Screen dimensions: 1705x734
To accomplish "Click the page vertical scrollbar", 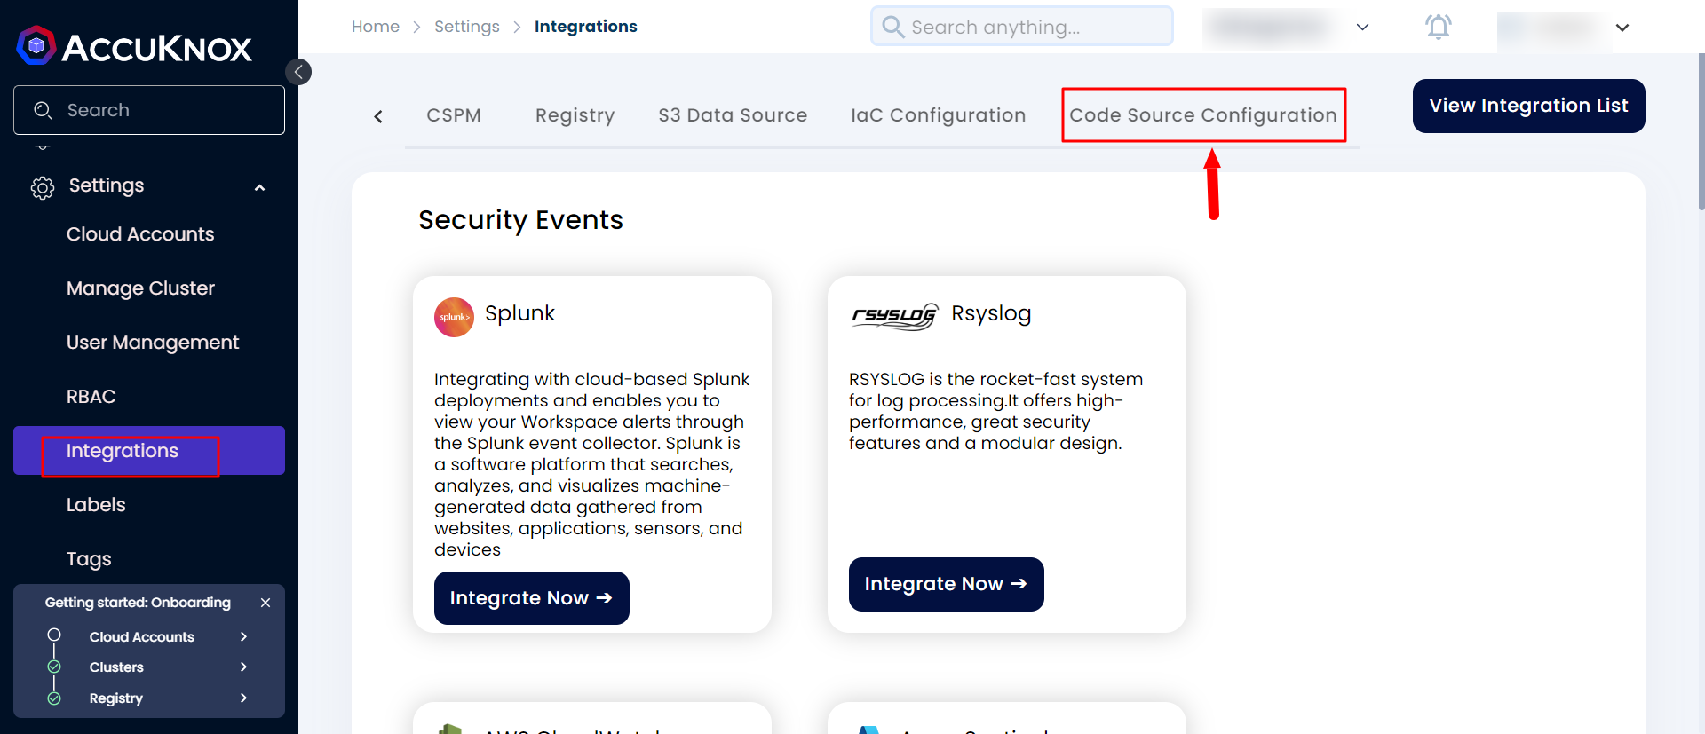I will pyautogui.click(x=1701, y=131).
